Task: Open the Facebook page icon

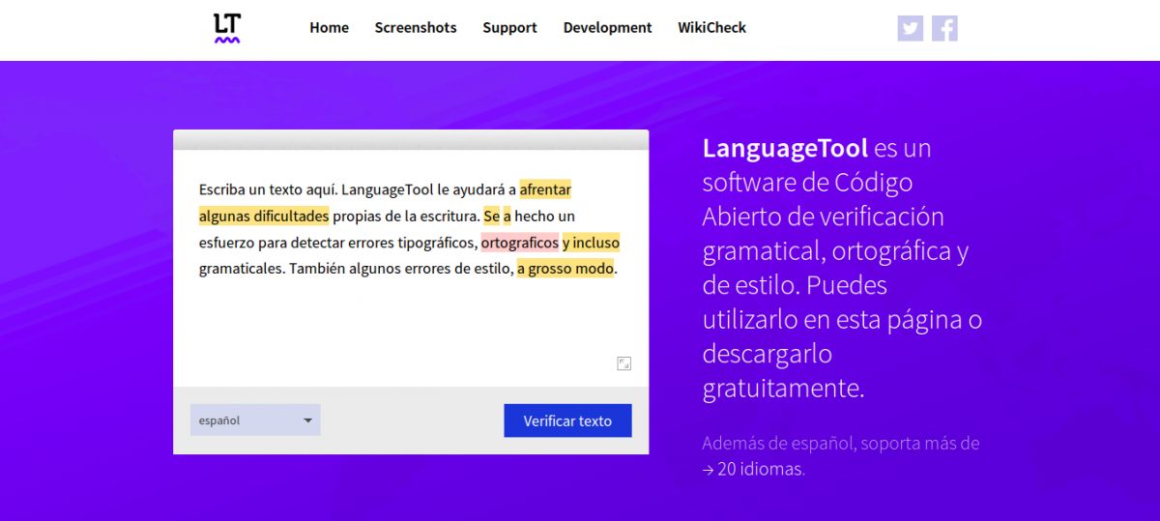Action: click(944, 28)
